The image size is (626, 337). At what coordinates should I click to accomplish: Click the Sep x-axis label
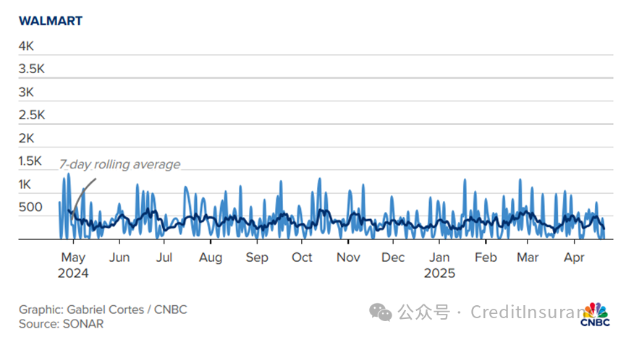257,257
